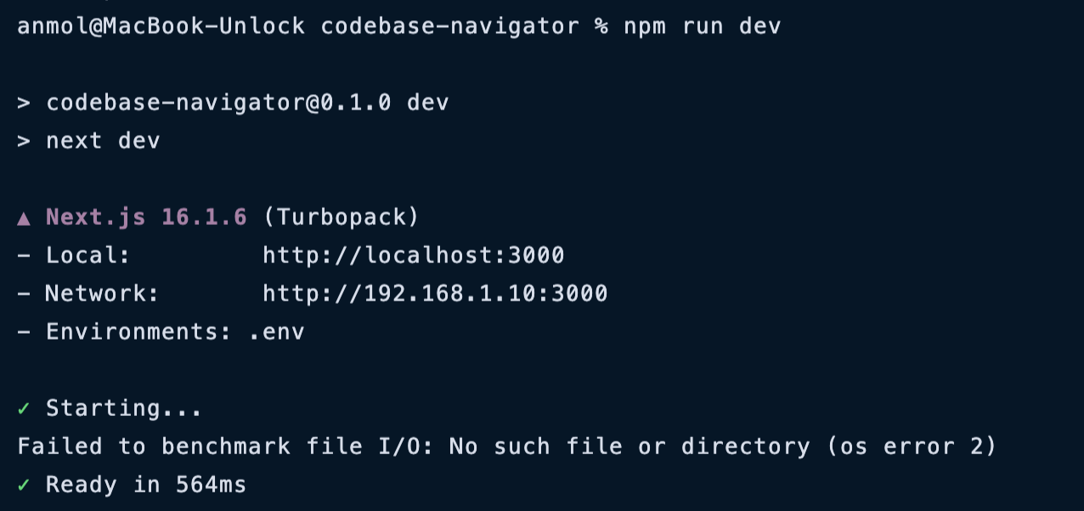This screenshot has height=511, width=1084.
Task: Click the green checkmark beside Starting...
Action: click(x=24, y=409)
